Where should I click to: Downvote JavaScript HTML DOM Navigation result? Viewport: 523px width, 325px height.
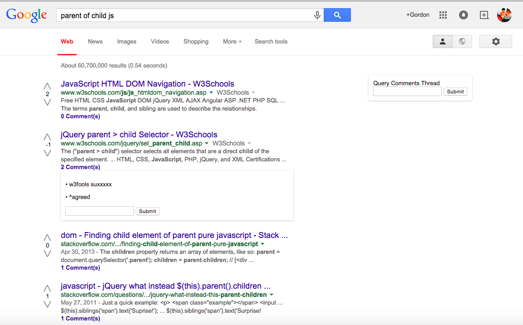(x=47, y=102)
